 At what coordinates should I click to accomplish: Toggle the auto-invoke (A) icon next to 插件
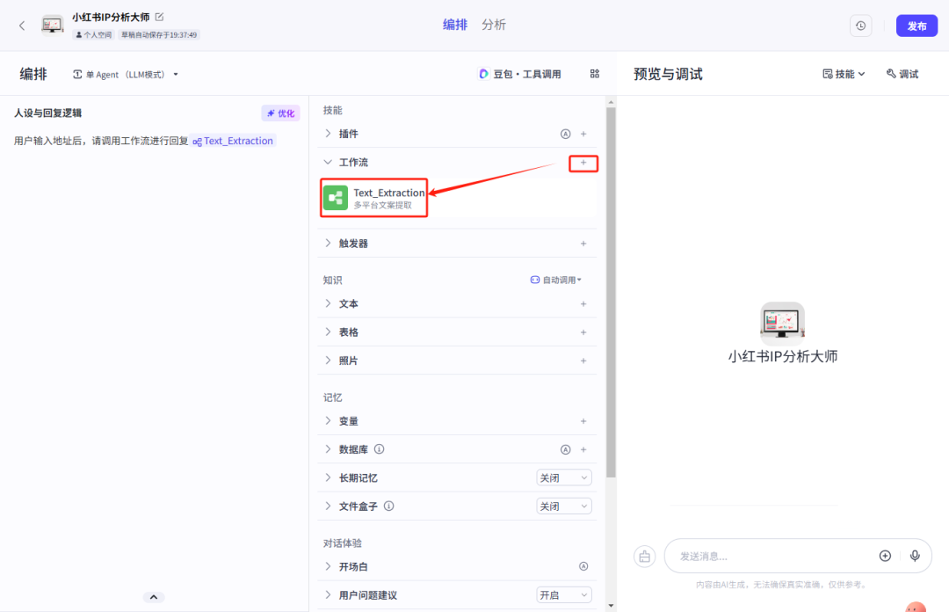click(x=567, y=134)
